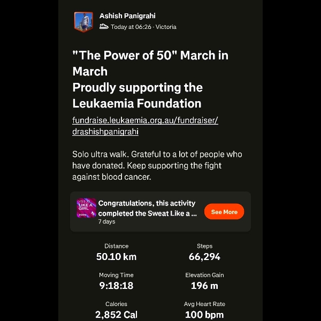Click the athlete name Ashish Panigrahi
The height and width of the screenshot is (321, 321).
click(x=127, y=16)
